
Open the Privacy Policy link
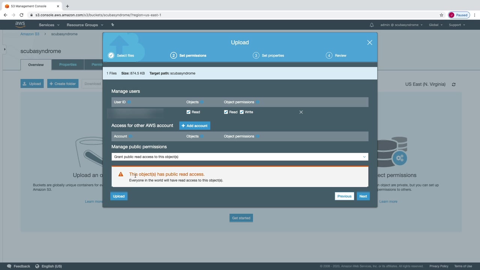pyautogui.click(x=439, y=266)
